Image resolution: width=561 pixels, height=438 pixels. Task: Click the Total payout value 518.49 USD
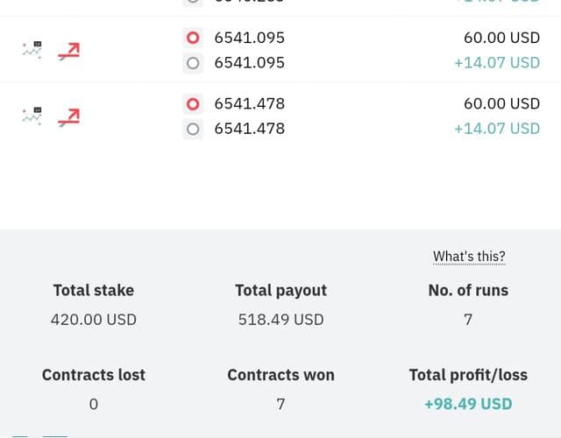280,320
